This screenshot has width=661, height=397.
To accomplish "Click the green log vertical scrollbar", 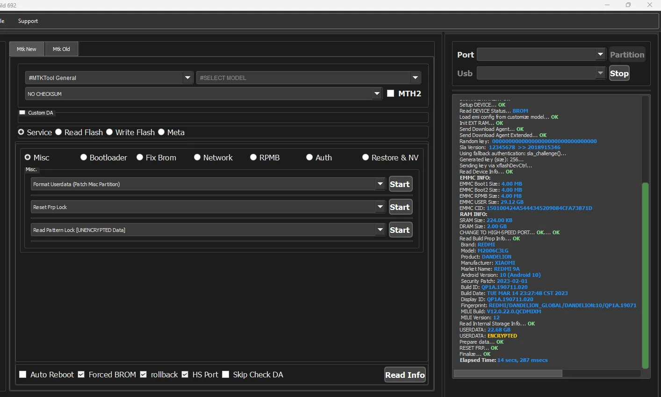I will 645,275.
